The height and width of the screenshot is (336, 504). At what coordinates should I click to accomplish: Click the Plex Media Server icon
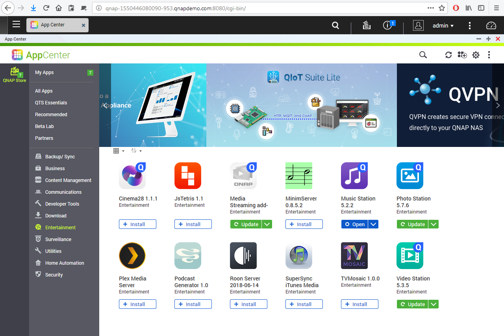(x=132, y=256)
